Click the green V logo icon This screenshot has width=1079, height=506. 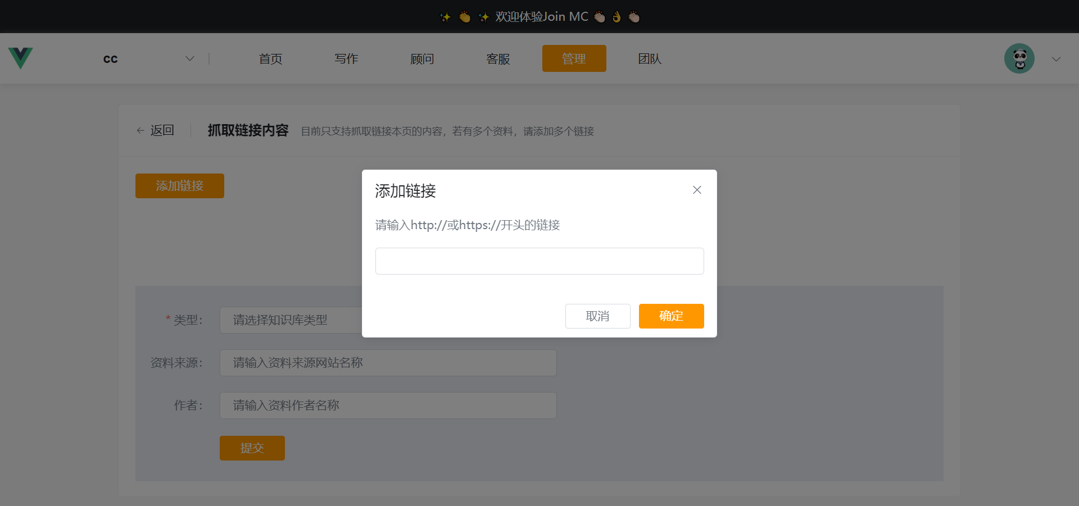[20, 58]
